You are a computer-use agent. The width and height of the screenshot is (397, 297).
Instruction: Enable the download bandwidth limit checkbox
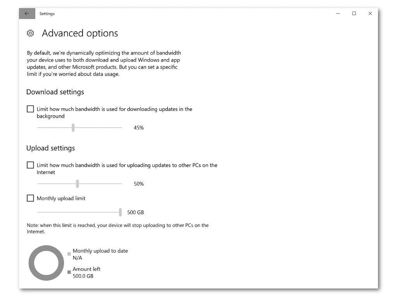[x=30, y=109]
